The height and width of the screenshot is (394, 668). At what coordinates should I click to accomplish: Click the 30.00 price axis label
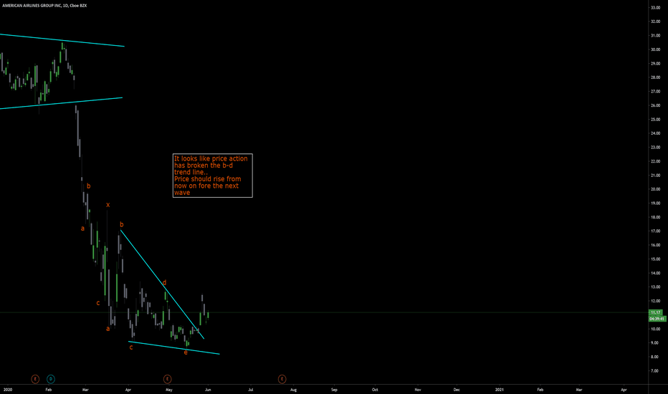click(x=655, y=49)
